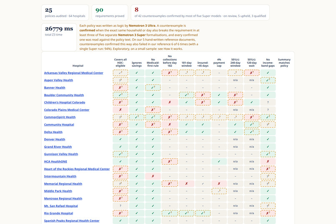Click Banner Health's red X under Covers all HDC-eligible
336x224 pixels.
[x=120, y=88]
